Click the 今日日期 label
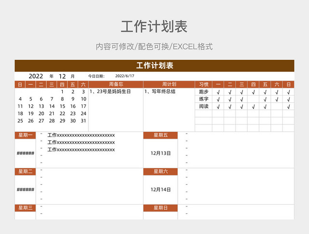Screen dimensions: 309x234 pos(97,76)
